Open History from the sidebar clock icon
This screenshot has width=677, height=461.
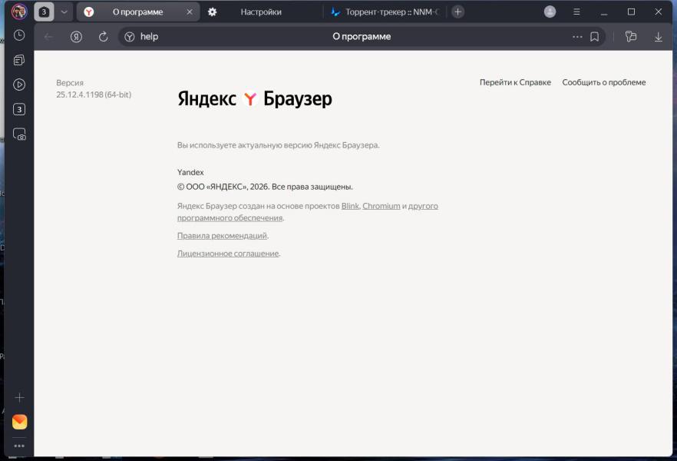pos(19,35)
